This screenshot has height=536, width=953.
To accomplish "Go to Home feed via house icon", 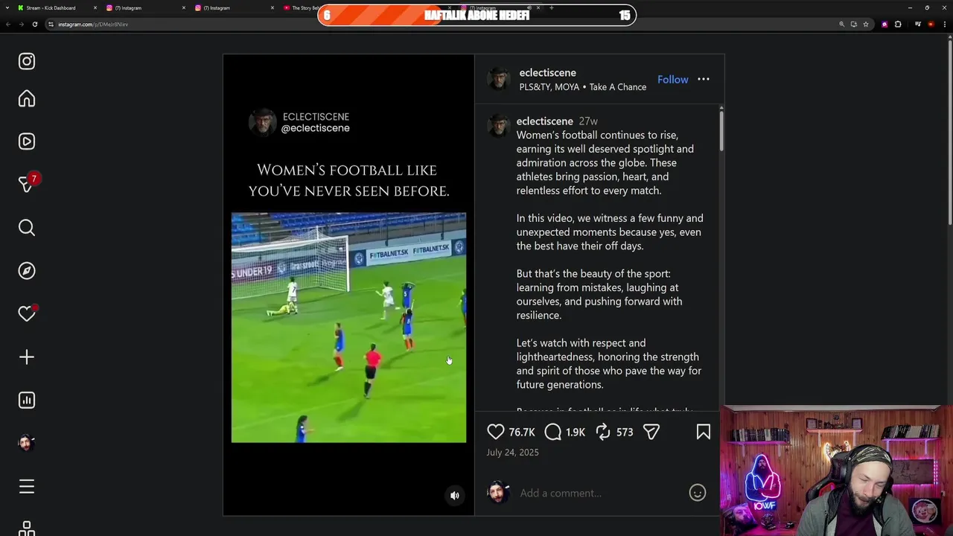I will 27,99.
